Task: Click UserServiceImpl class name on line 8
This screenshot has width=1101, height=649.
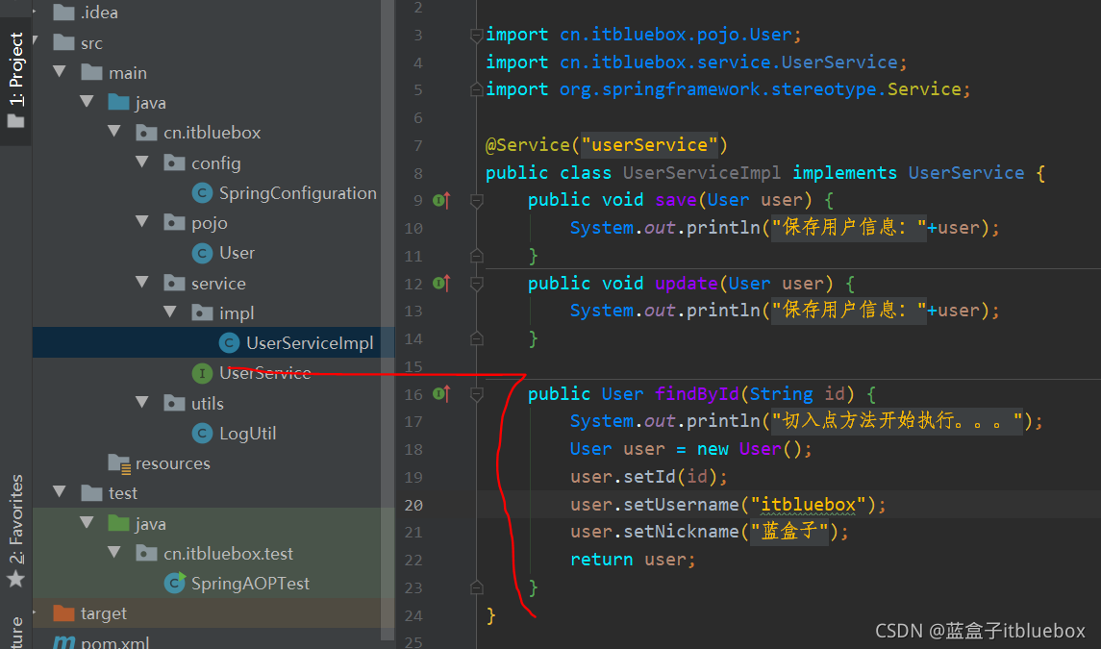Action: pos(701,173)
